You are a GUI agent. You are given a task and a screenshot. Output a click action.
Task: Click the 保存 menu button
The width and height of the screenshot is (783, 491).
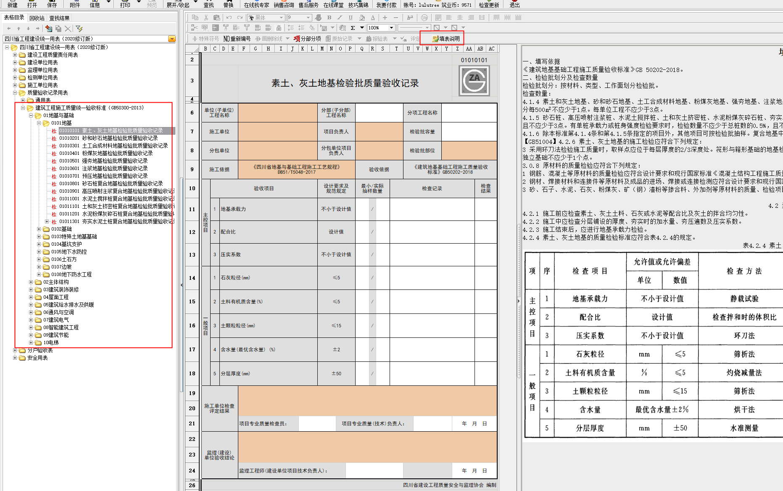click(x=52, y=5)
